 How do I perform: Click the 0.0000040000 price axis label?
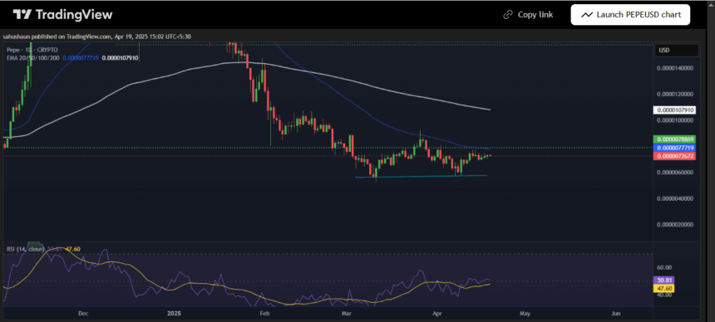pos(675,198)
